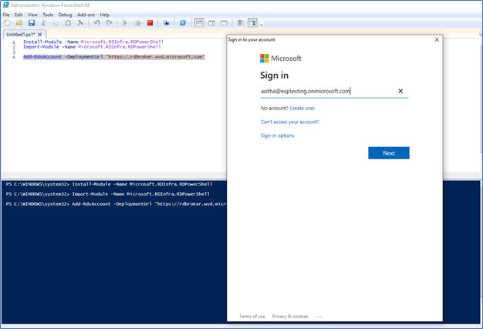Click the Install-Module command in console pane
Image resolution: width=483 pixels, height=329 pixels.
142,184
